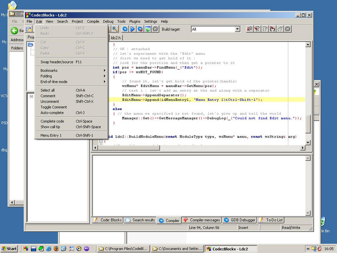337x253 pixels.
Task: Open the Search menu
Action: pyautogui.click(x=62, y=22)
